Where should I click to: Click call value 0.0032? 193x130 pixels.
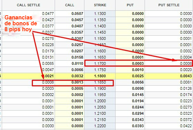click(x=77, y=76)
